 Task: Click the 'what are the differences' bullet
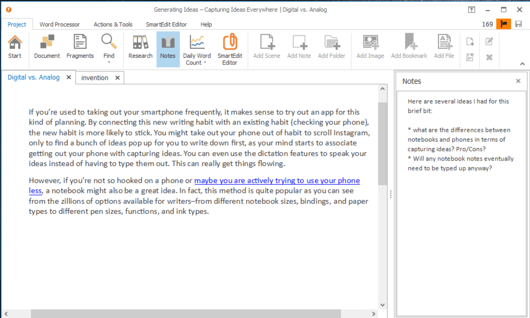click(x=459, y=139)
